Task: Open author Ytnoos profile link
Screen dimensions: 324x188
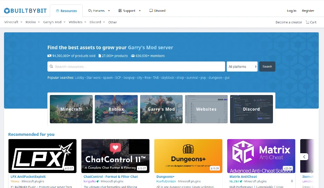Action: click(x=15, y=181)
